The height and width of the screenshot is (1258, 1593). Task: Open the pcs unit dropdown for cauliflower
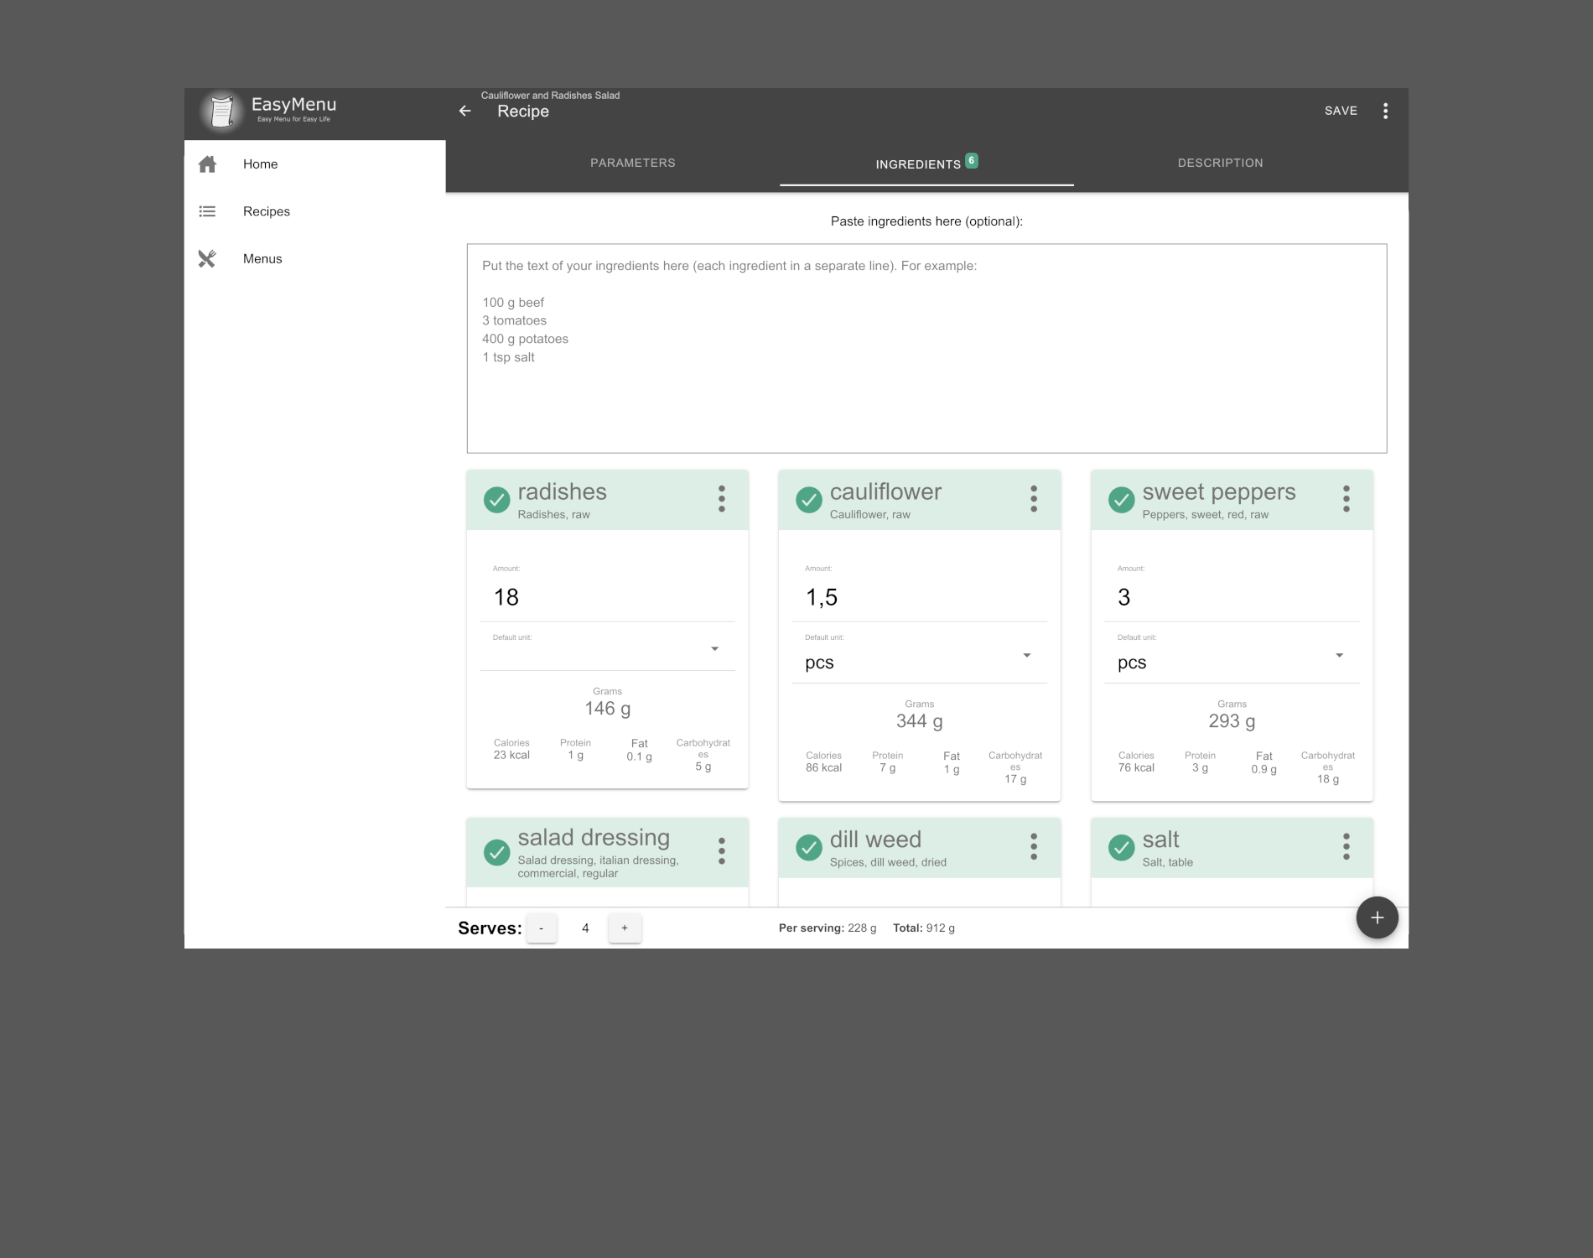coord(1026,655)
